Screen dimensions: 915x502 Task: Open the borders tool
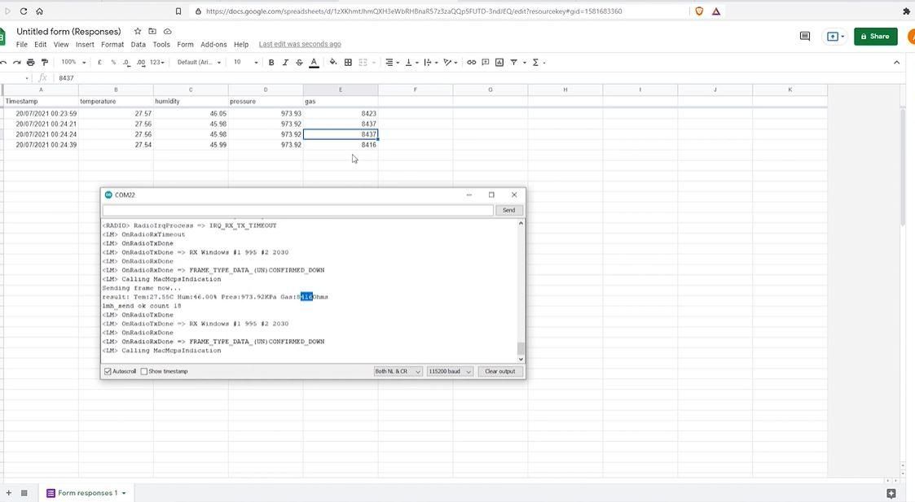(348, 63)
